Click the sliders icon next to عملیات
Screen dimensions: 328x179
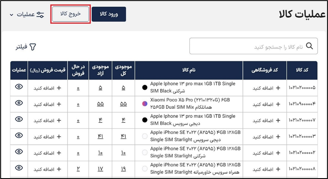coord(40,15)
